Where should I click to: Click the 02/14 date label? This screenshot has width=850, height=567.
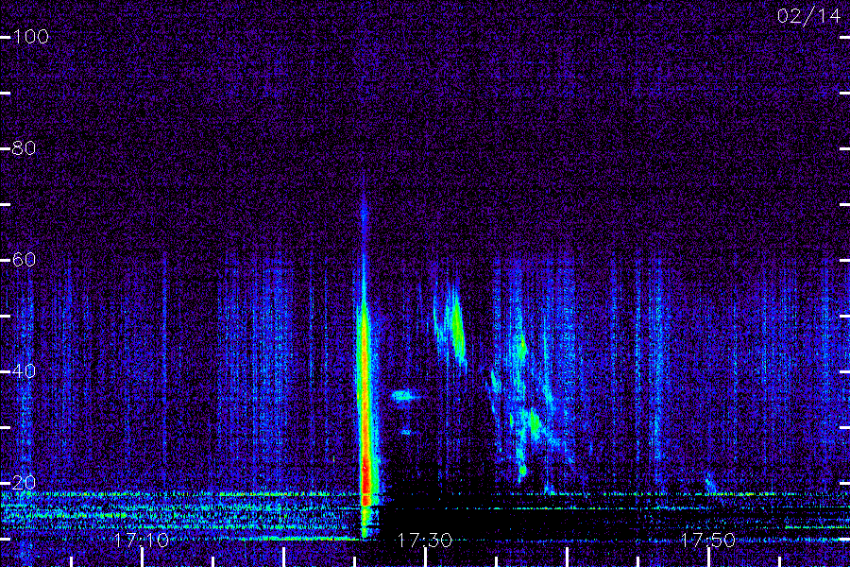tap(808, 16)
